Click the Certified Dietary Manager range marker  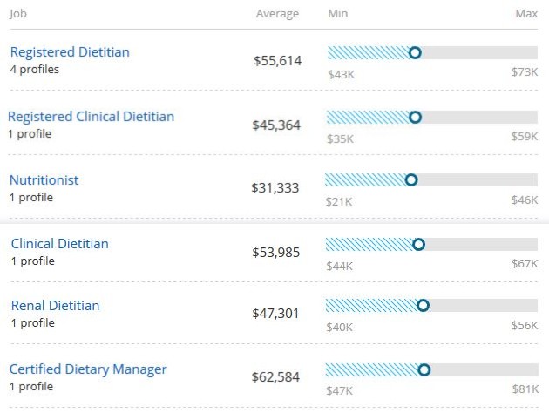pyautogui.click(x=424, y=369)
